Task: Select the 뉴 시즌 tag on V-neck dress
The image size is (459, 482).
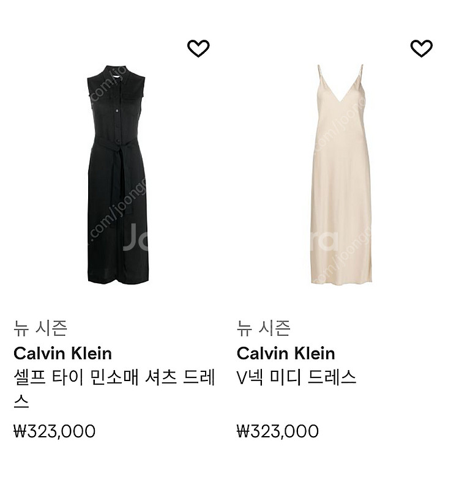Action: (264, 328)
